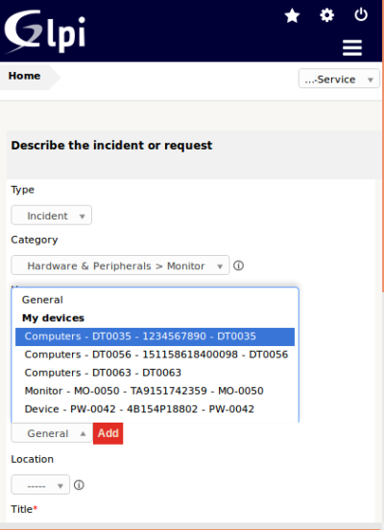This screenshot has height=530, width=384.
Task: Select Computers DT0035 device
Action: pyautogui.click(x=155, y=336)
